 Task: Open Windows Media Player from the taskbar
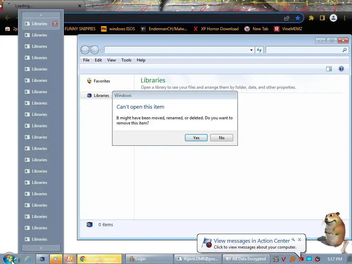coord(56,259)
